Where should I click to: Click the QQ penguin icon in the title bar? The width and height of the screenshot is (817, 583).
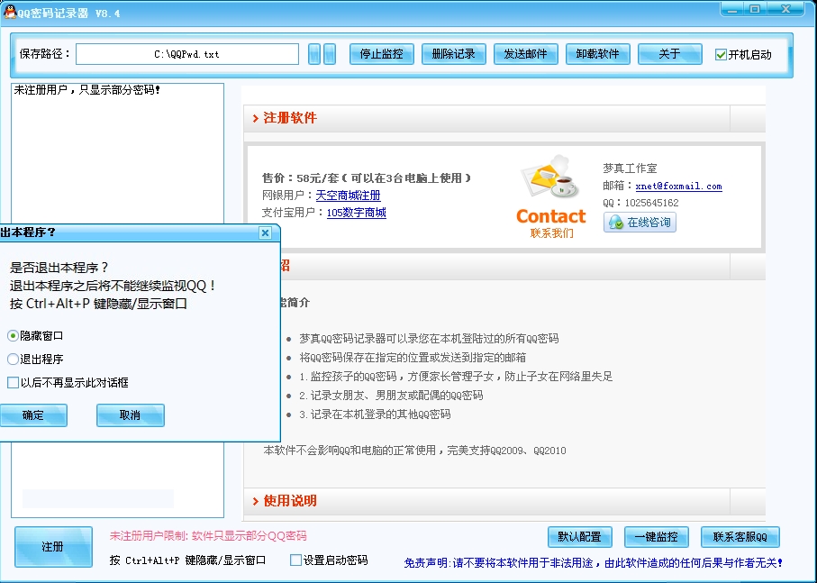point(9,12)
